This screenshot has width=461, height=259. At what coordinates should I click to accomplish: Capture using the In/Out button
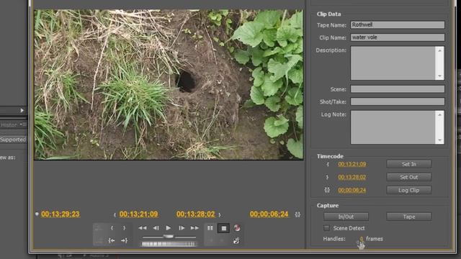click(346, 217)
